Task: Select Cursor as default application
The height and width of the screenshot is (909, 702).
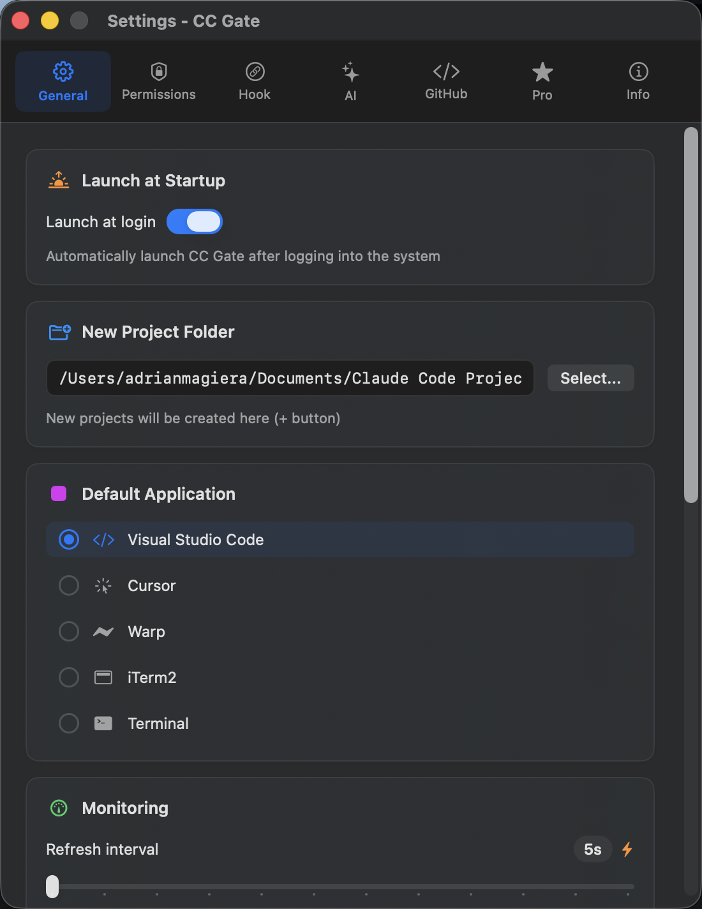Action: [x=68, y=585]
